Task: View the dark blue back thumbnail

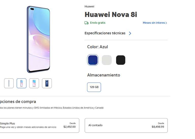Action: (47, 83)
